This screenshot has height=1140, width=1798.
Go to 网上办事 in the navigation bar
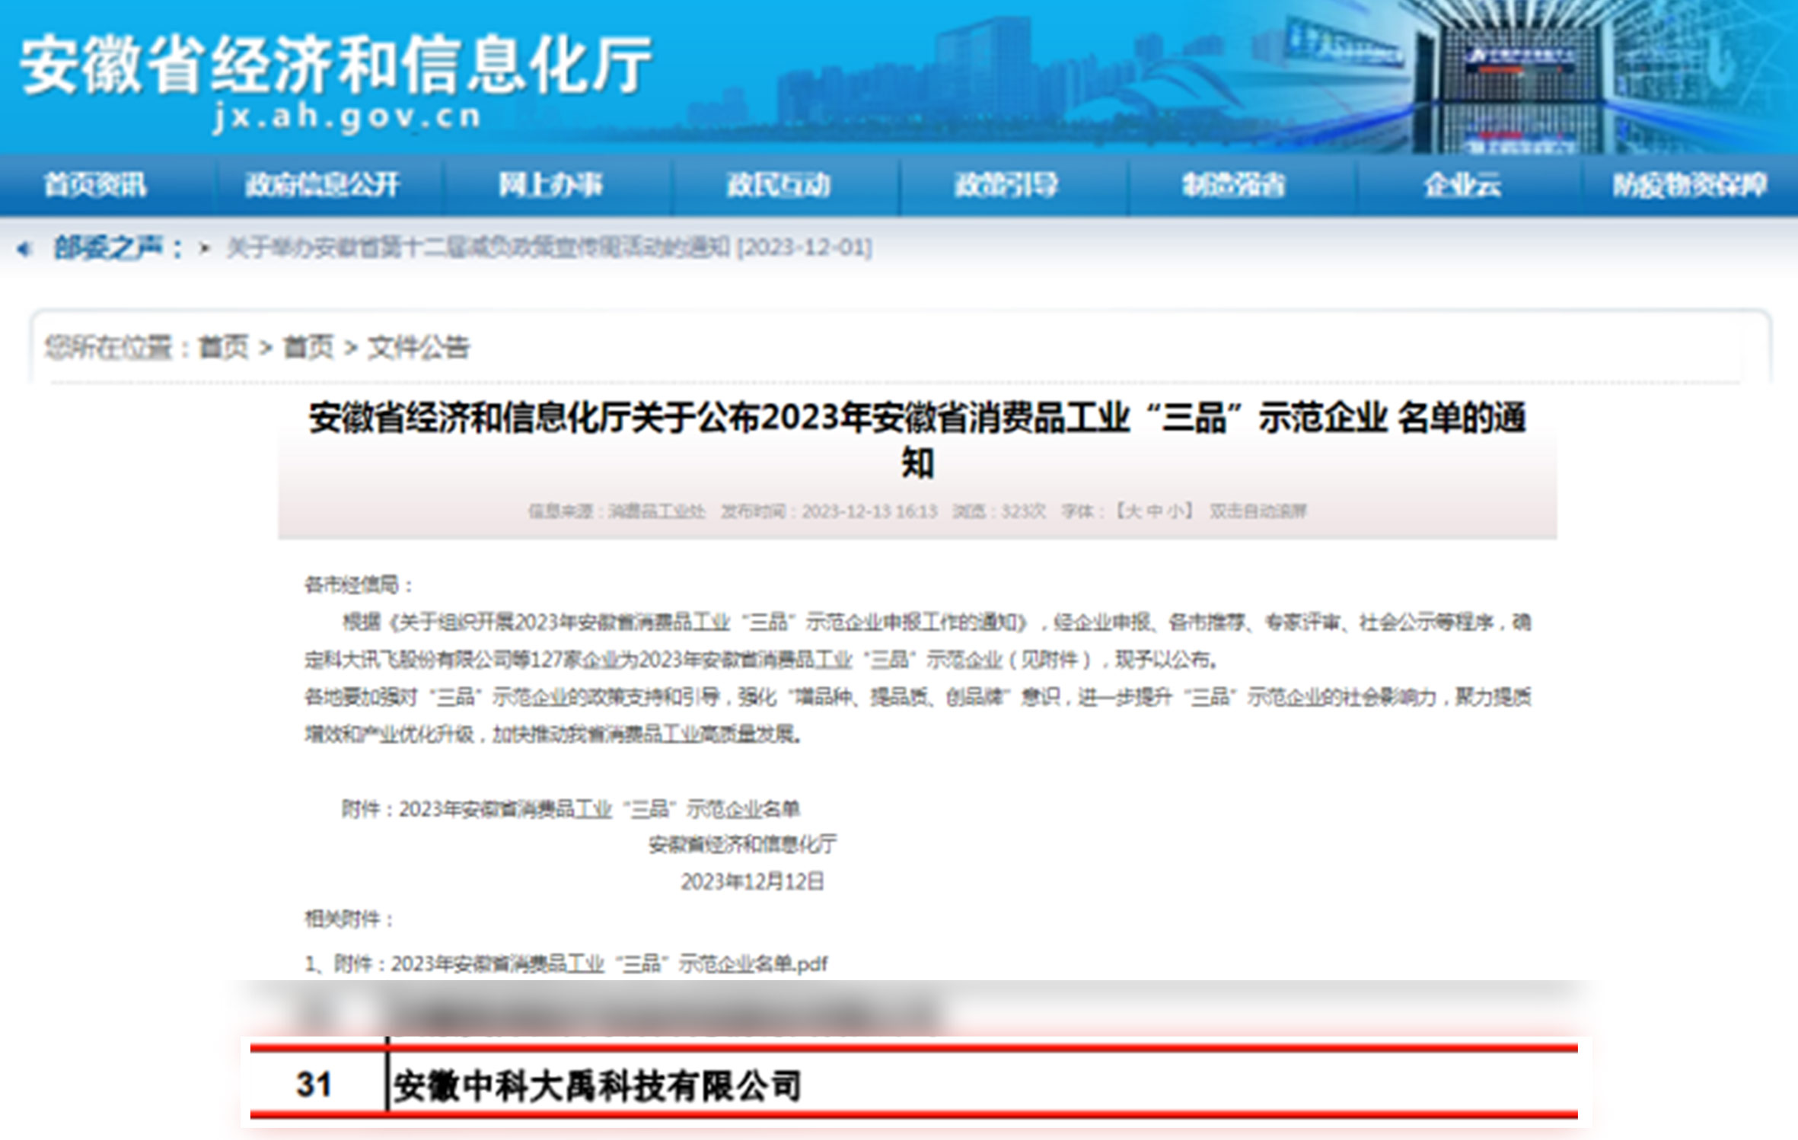550,184
